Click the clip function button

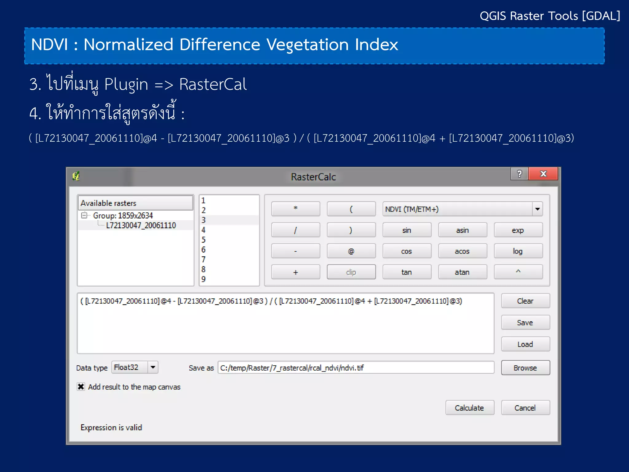[351, 272]
